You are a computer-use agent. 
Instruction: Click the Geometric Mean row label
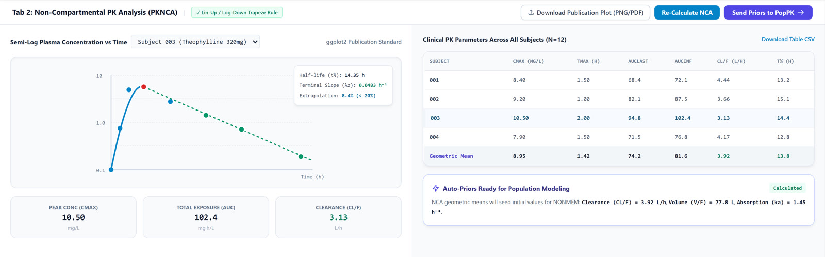[451, 156]
